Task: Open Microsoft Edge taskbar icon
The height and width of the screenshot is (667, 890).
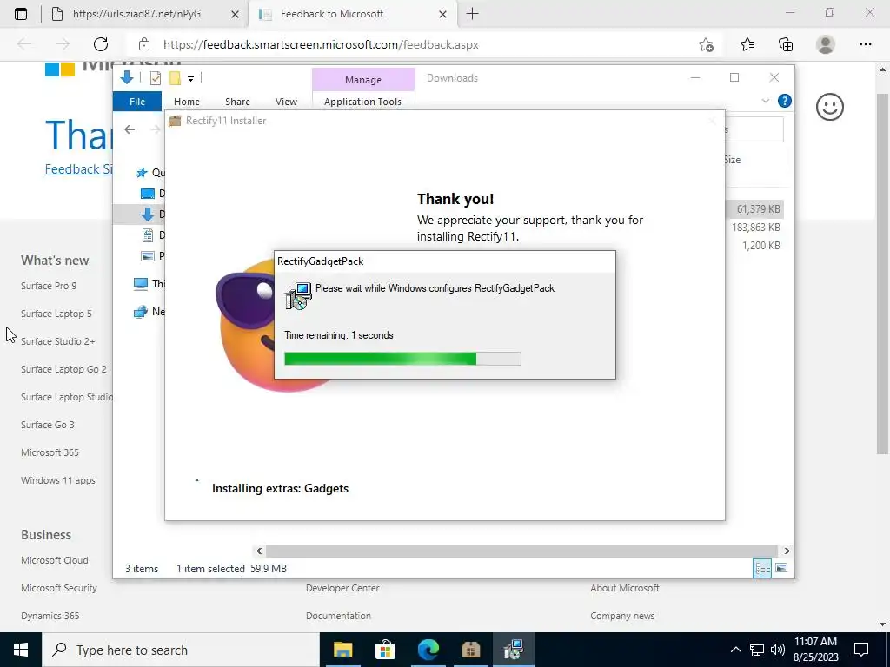Action: point(428,650)
